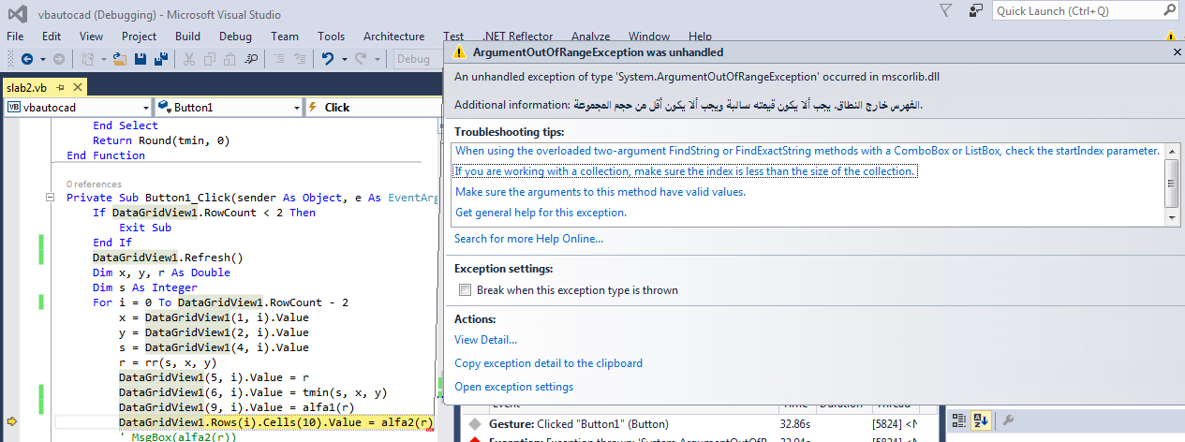Click the troubleshooting tips vertical scrollbar

1171,184
